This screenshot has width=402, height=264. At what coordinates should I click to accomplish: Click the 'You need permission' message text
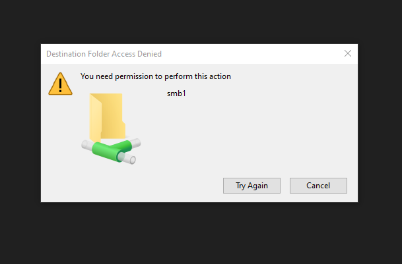click(x=155, y=76)
